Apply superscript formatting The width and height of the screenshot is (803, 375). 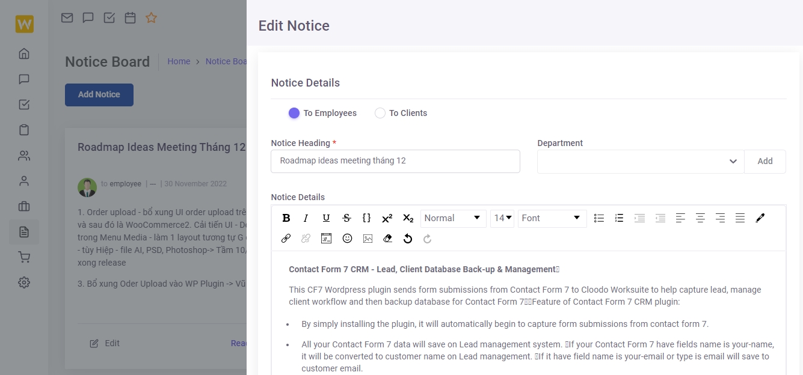coord(387,218)
